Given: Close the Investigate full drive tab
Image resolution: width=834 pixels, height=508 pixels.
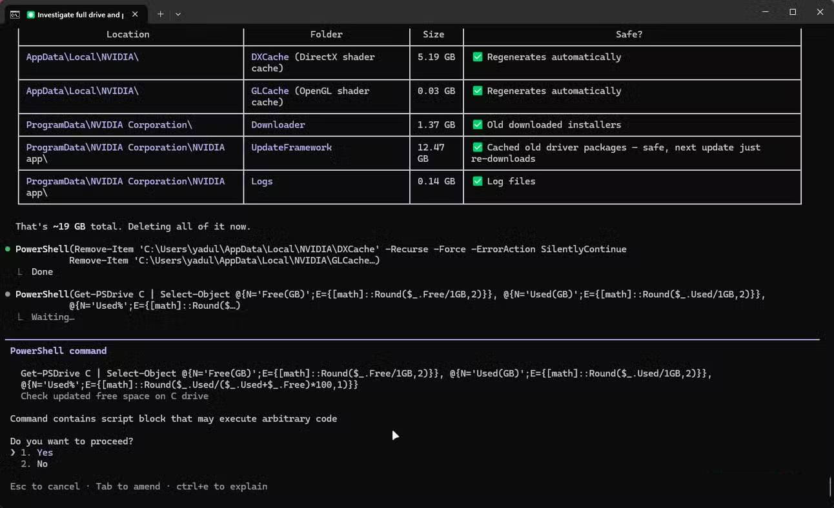Looking at the screenshot, I should 135,14.
